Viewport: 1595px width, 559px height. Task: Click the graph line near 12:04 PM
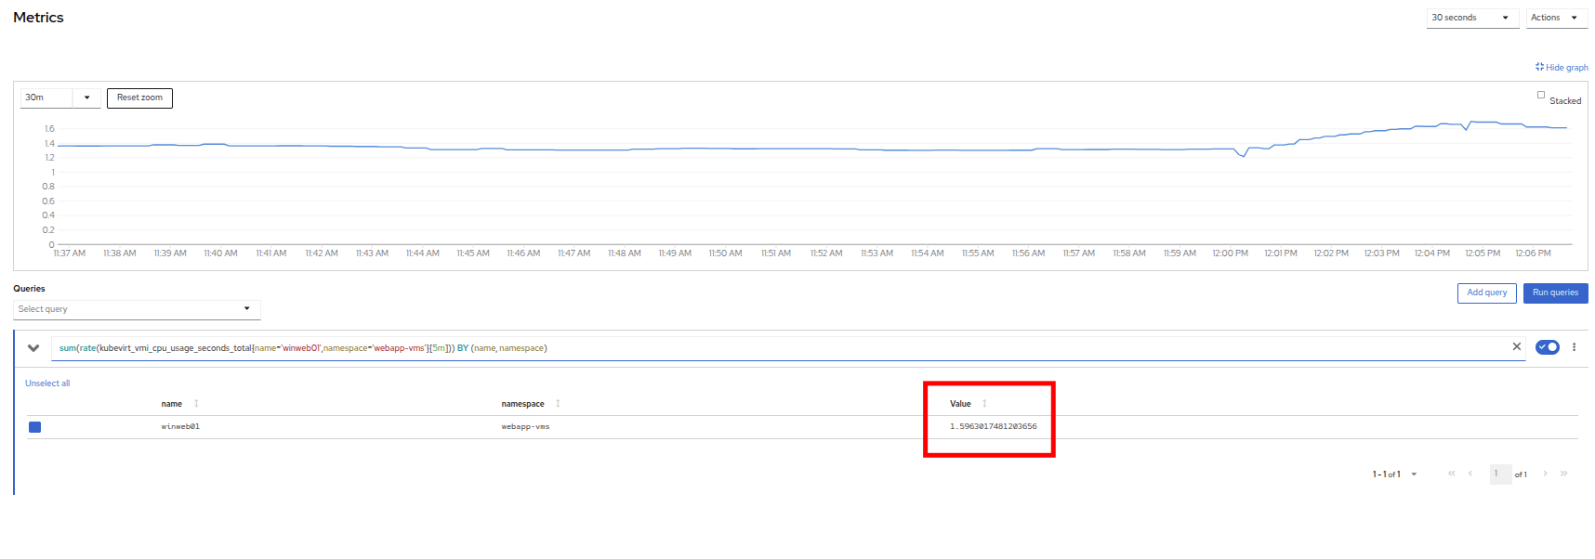pos(1432,125)
